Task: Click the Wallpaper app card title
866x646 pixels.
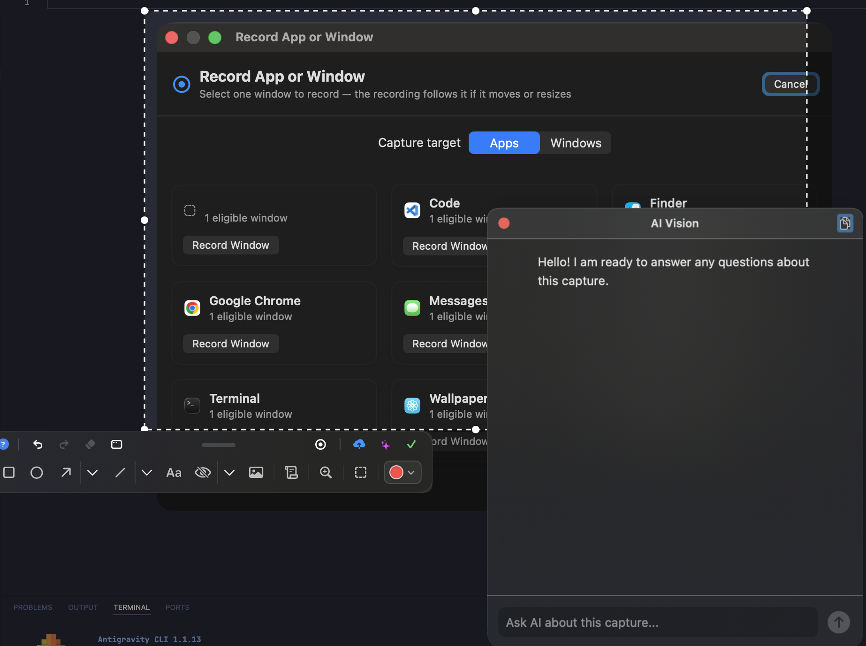Action: (x=458, y=398)
